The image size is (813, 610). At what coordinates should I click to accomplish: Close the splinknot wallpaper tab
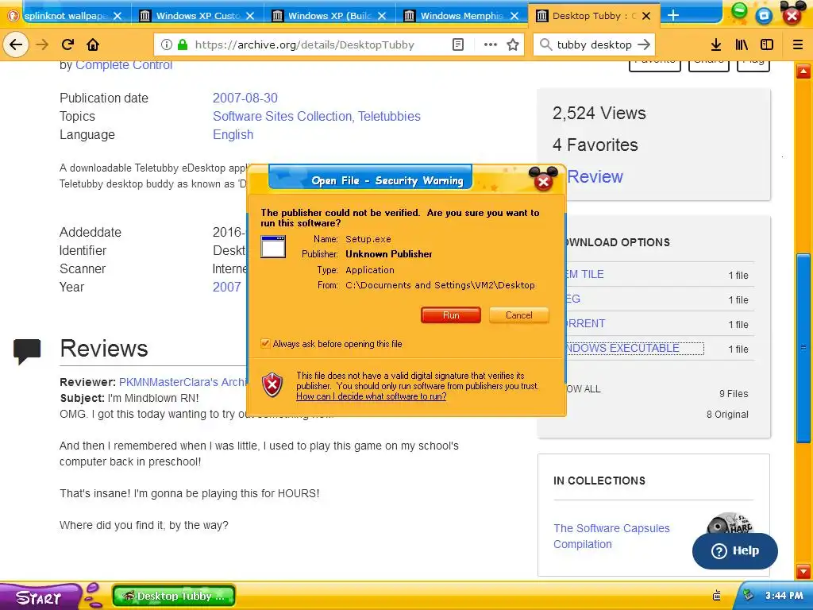point(118,16)
